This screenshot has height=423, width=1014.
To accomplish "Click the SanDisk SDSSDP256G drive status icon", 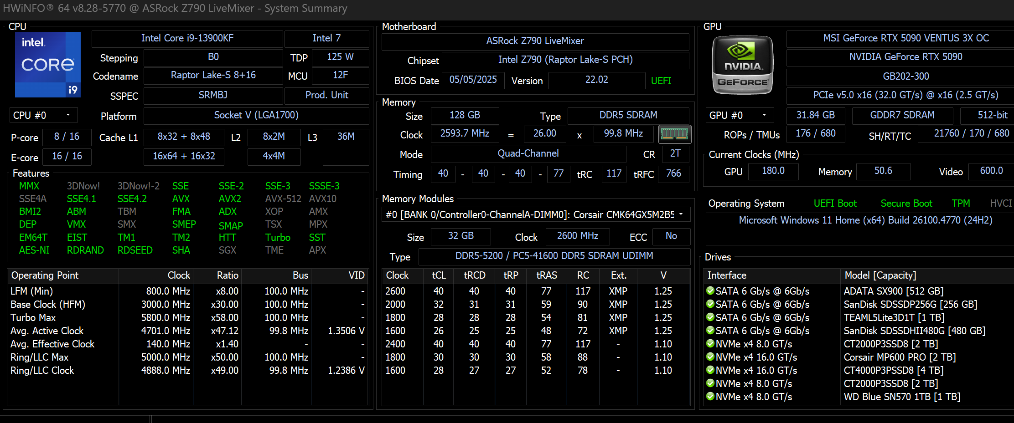I will tap(710, 304).
